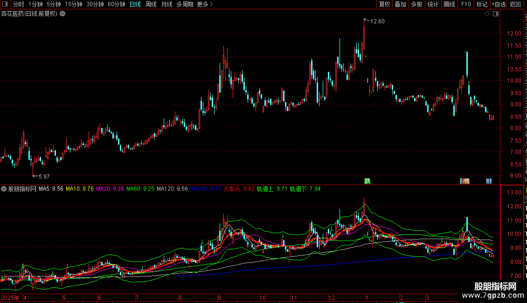Click the 返回 back button
The image size is (527, 303).
point(515,4)
